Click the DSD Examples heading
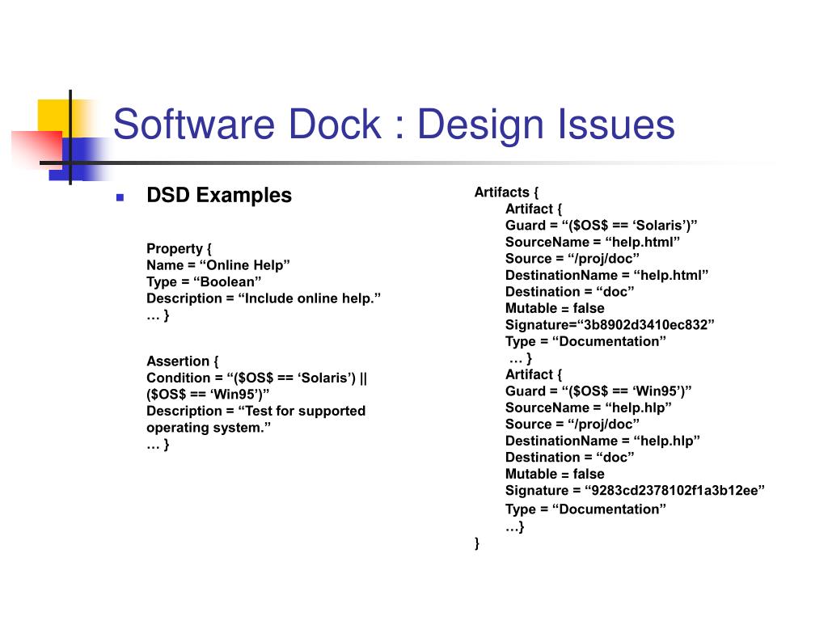Screen dimensions: 828x621 click(218, 196)
